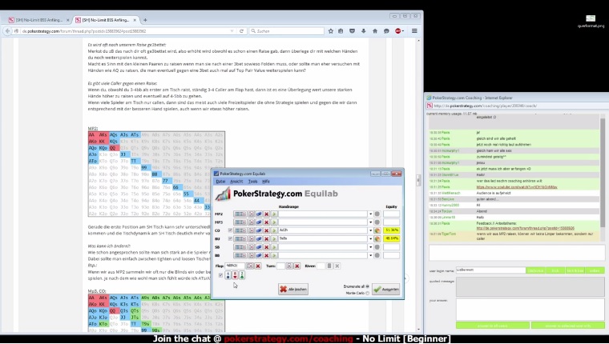This screenshot has height=344, width=609.
Task: Switch to first Firefox tab
Action: 38,20
